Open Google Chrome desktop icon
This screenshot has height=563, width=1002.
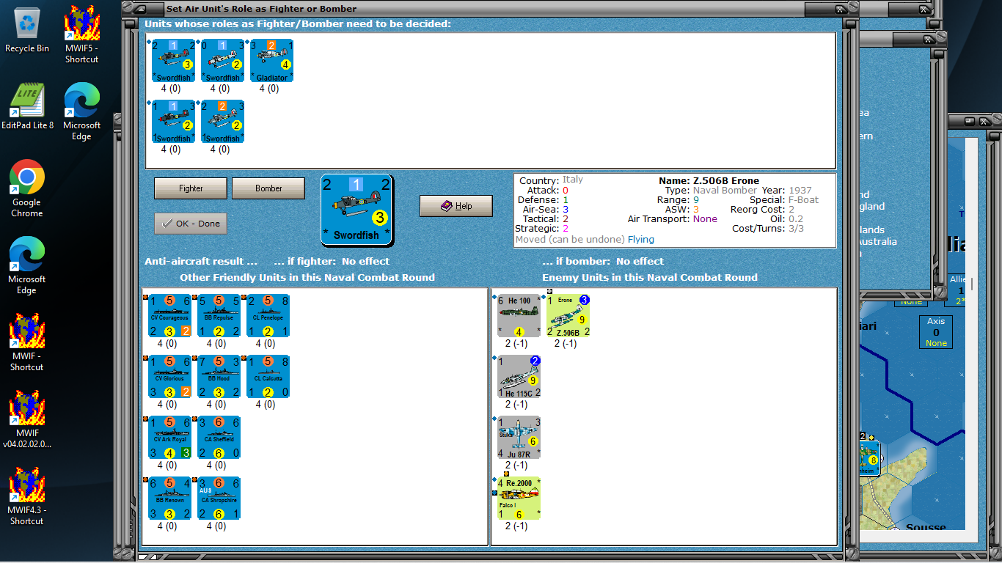tap(27, 188)
